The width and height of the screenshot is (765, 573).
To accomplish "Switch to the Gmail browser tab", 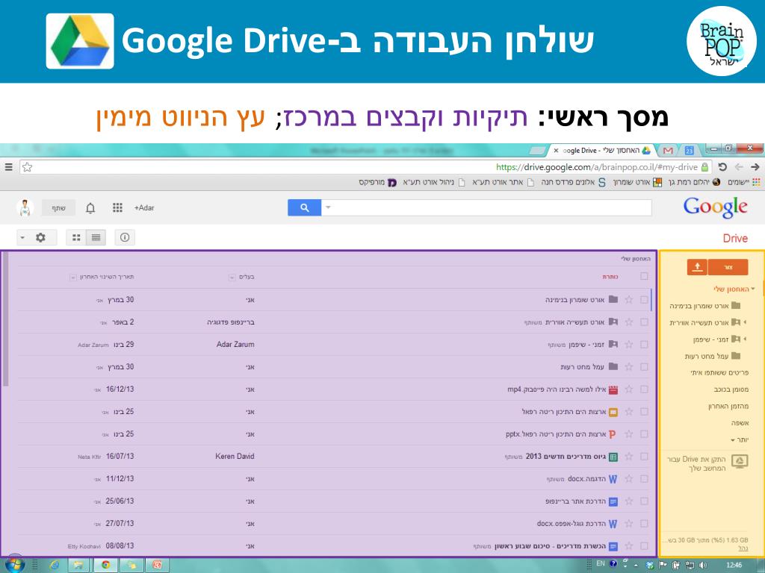I will tap(668, 151).
